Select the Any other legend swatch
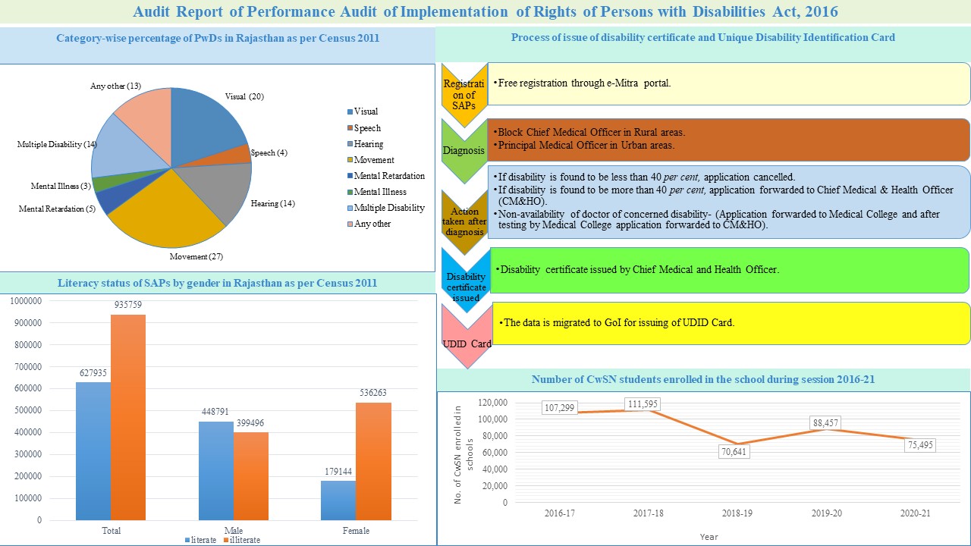 pyautogui.click(x=348, y=224)
